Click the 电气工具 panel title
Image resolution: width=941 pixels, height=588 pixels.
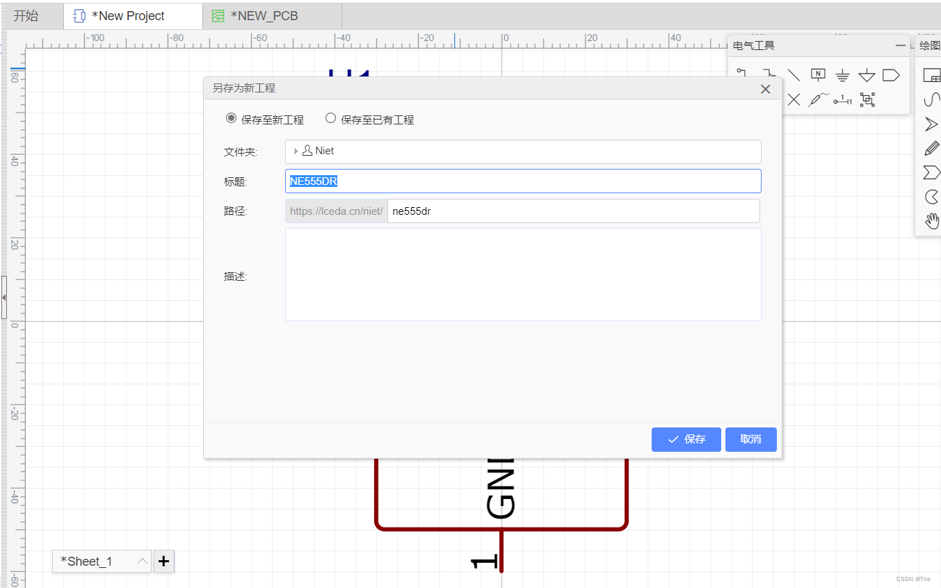(754, 46)
